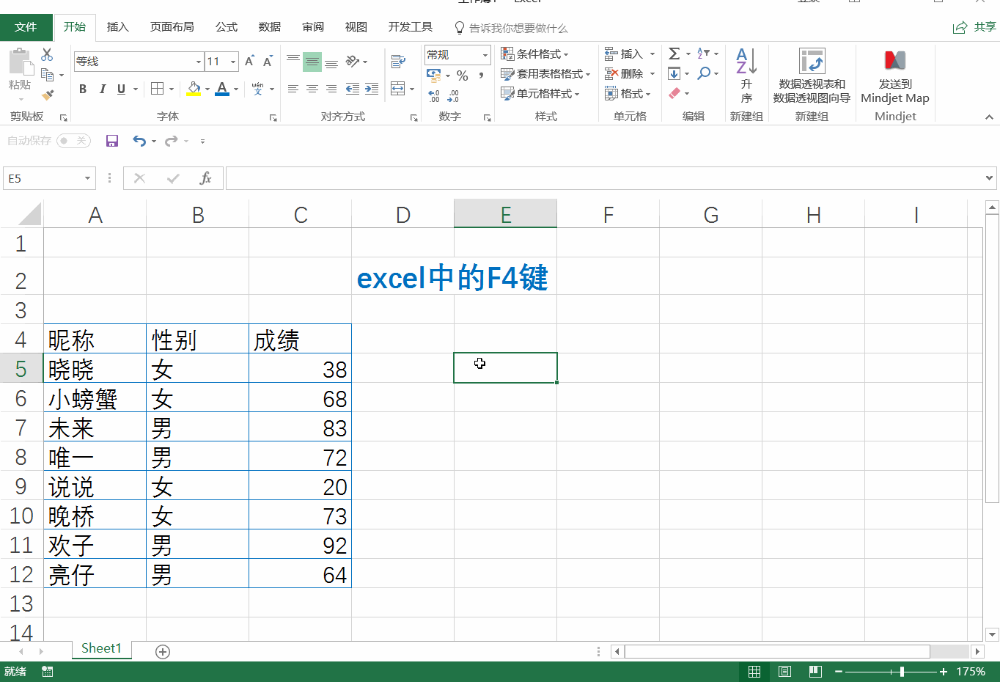The image size is (1000, 682).
Task: Toggle top vertical alignment
Action: point(293,61)
